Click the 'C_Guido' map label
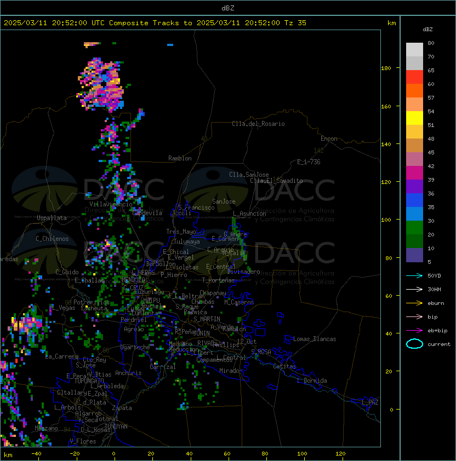 (x=67, y=272)
